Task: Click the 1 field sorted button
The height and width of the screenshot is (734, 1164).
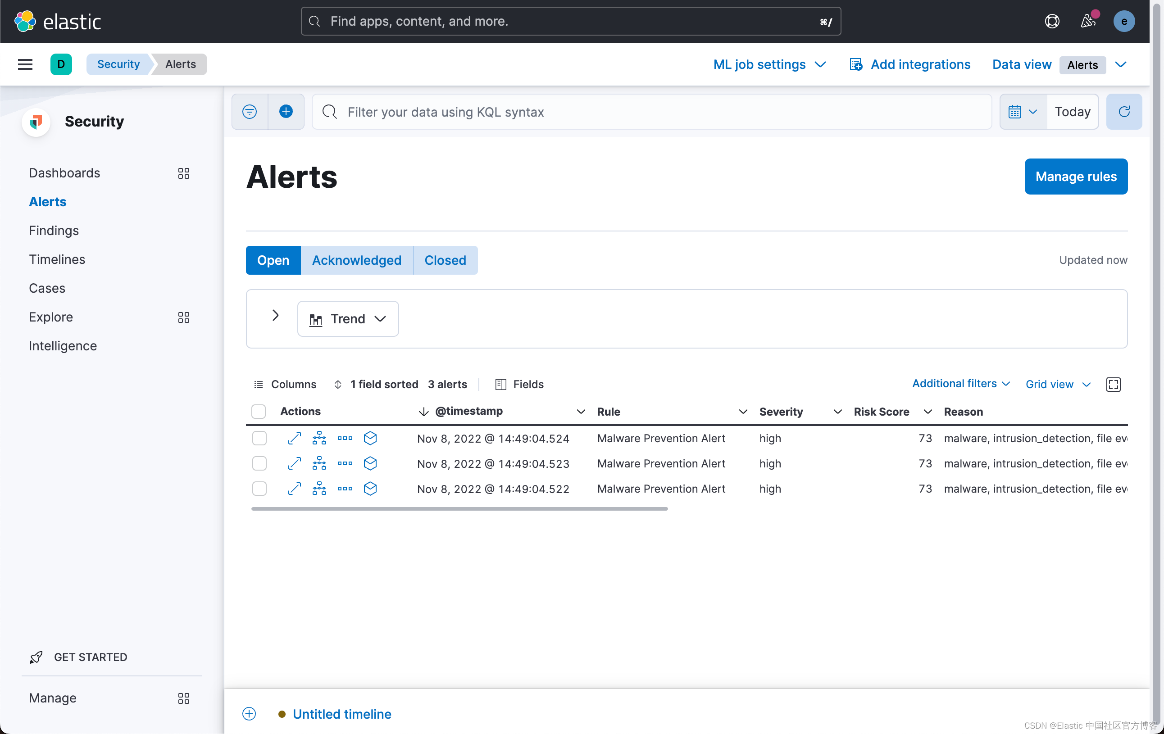Action: click(376, 384)
